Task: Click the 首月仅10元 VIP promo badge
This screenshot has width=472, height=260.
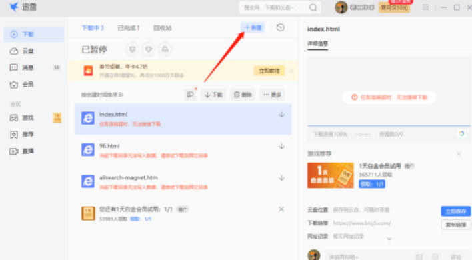Action: tap(395, 7)
